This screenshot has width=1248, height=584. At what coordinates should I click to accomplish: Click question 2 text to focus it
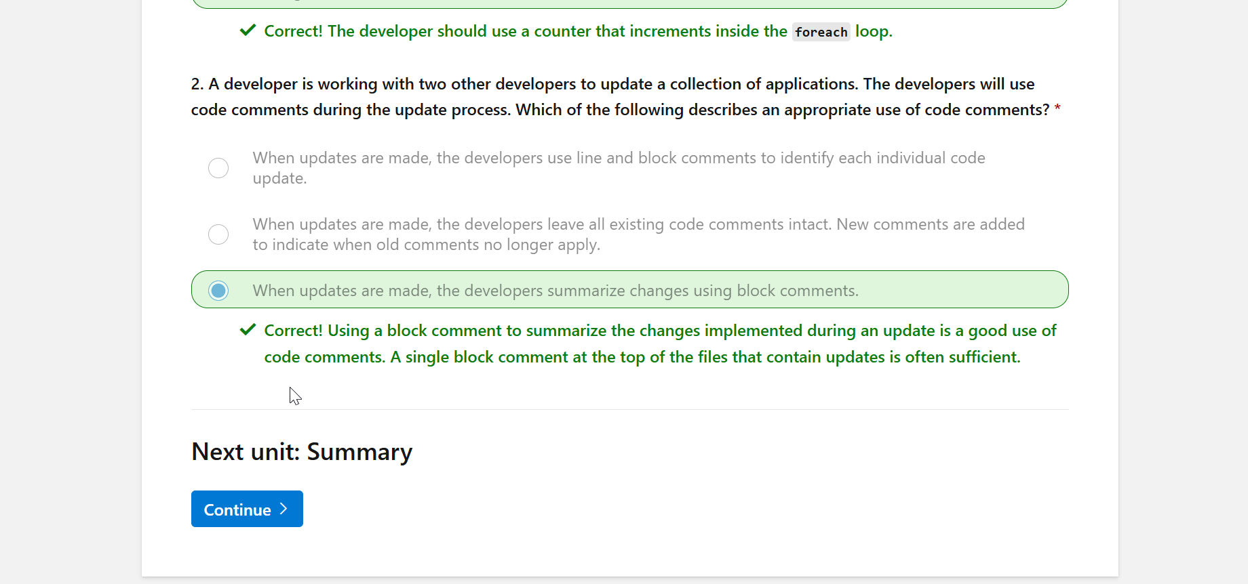coord(610,96)
